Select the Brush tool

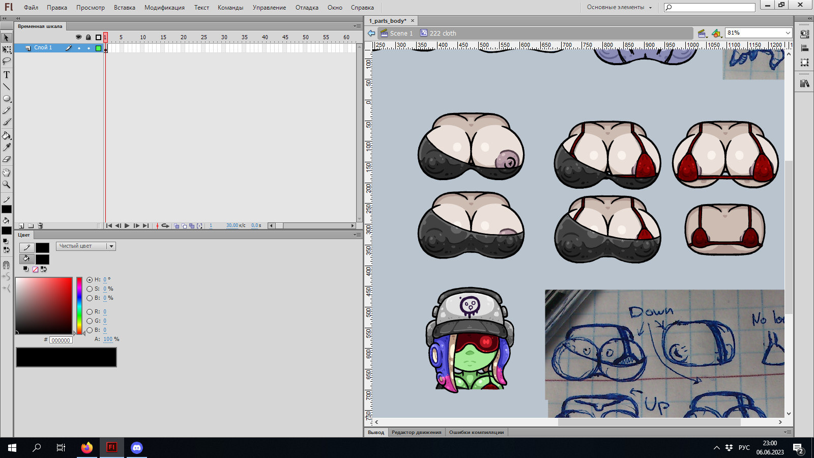tap(7, 122)
